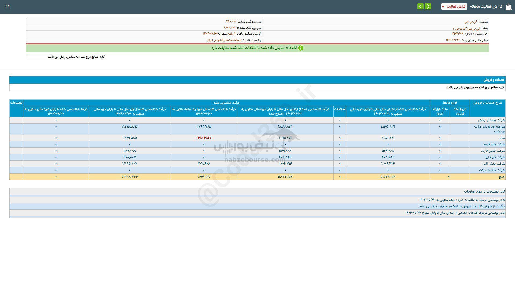Viewport: 515px width, 290px height.
Task: Click the درآمد شناسایی شده group header
Action: 226,103
